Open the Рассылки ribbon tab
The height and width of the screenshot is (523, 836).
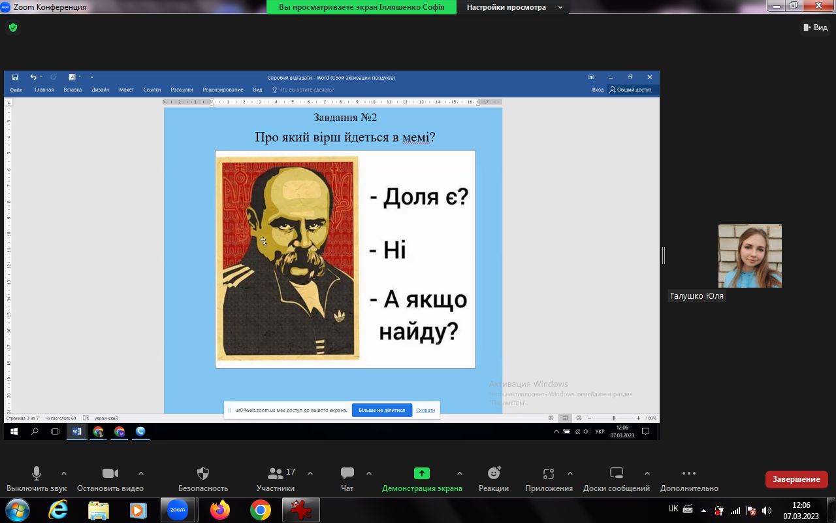click(182, 90)
